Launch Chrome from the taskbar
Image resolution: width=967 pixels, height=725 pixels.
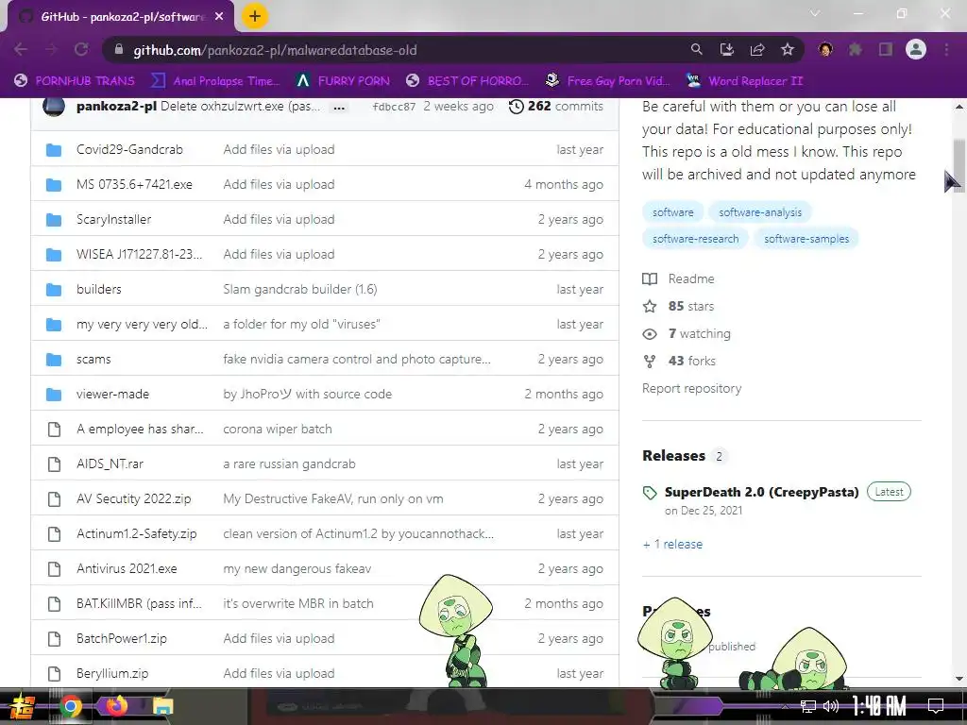click(70, 706)
